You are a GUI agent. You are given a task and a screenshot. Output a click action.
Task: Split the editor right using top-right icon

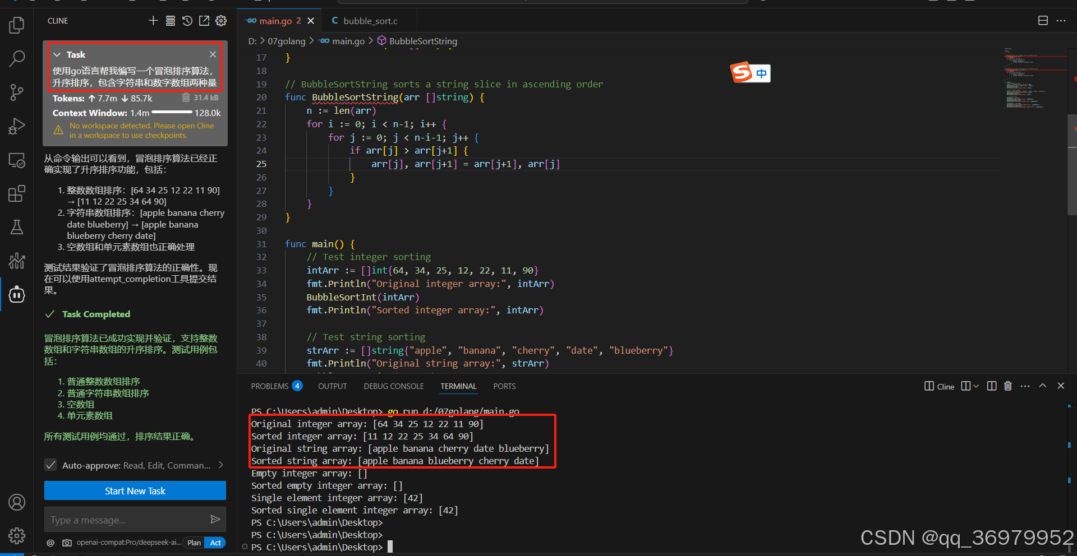coord(1043,21)
